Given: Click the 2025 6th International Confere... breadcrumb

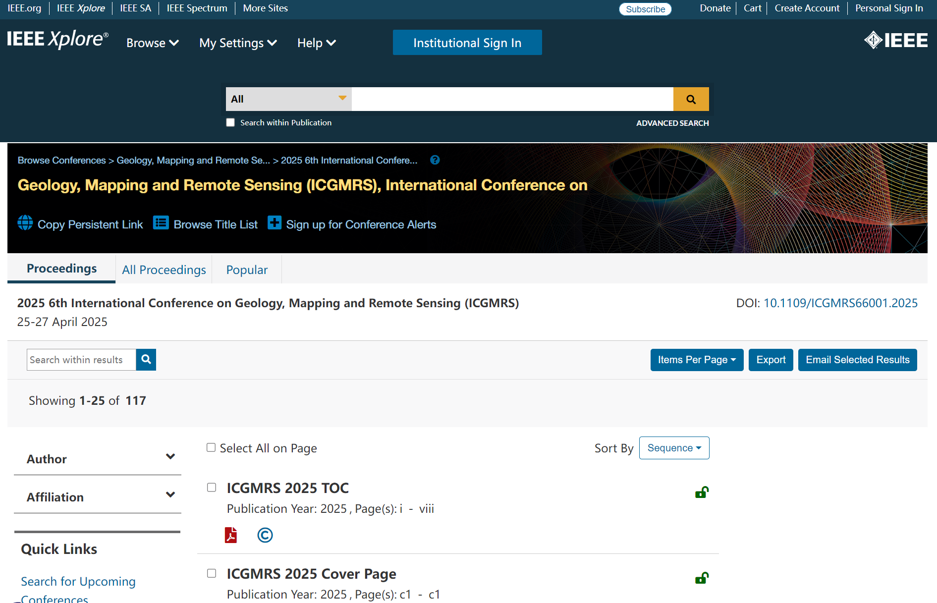Looking at the screenshot, I should click(349, 160).
